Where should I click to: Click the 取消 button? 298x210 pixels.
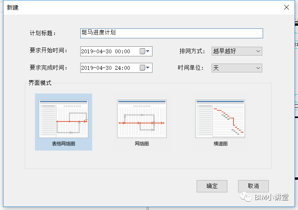point(253,186)
